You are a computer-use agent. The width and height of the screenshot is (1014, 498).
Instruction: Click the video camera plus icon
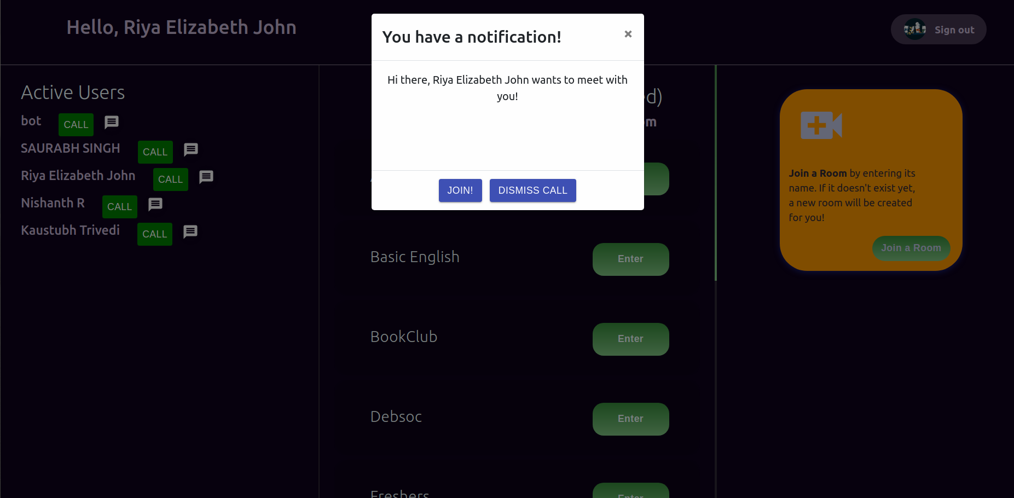pyautogui.click(x=821, y=125)
